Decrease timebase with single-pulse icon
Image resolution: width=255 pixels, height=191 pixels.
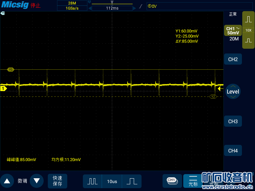coord(132,181)
